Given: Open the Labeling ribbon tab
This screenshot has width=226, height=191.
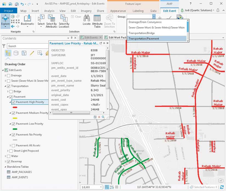Looking at the screenshot, I should (138, 11).
